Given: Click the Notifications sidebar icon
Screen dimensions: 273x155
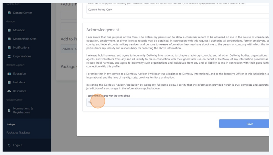Looking at the screenshot, I should (x=9, y=48).
